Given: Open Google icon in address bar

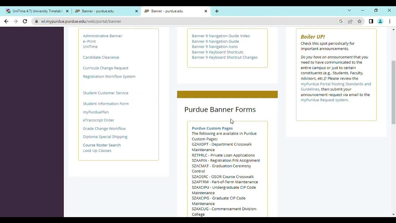Looking at the screenshot, I should [341, 21].
